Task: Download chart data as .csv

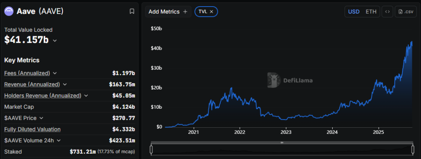Action: point(405,12)
